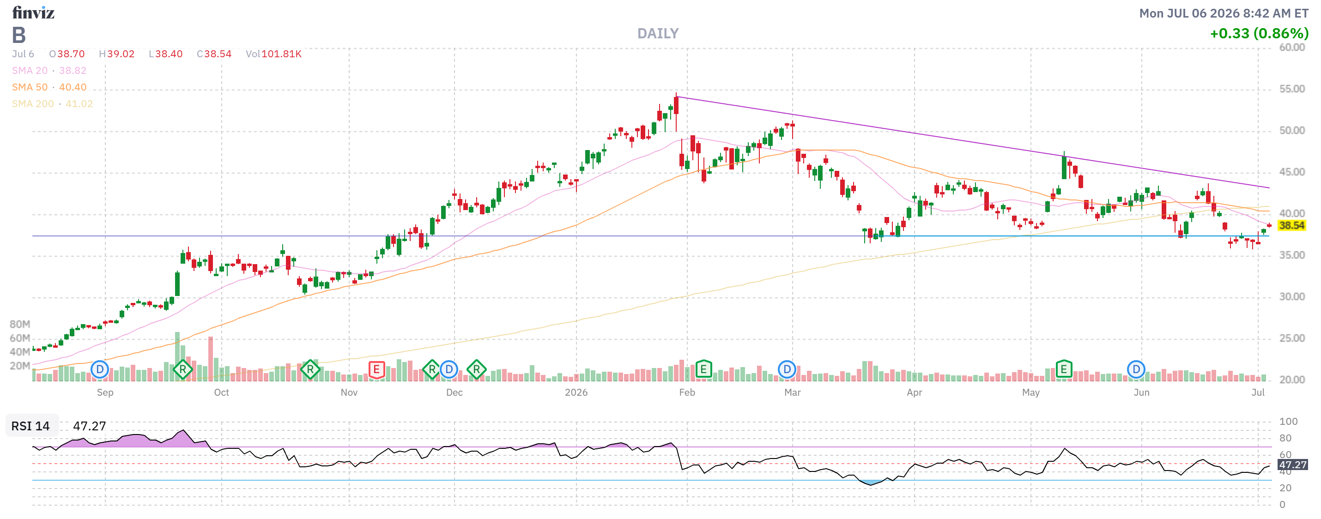Screen dimensions: 1321x519
Task: Click the SMA 20 indicator legend
Action: [x=49, y=70]
